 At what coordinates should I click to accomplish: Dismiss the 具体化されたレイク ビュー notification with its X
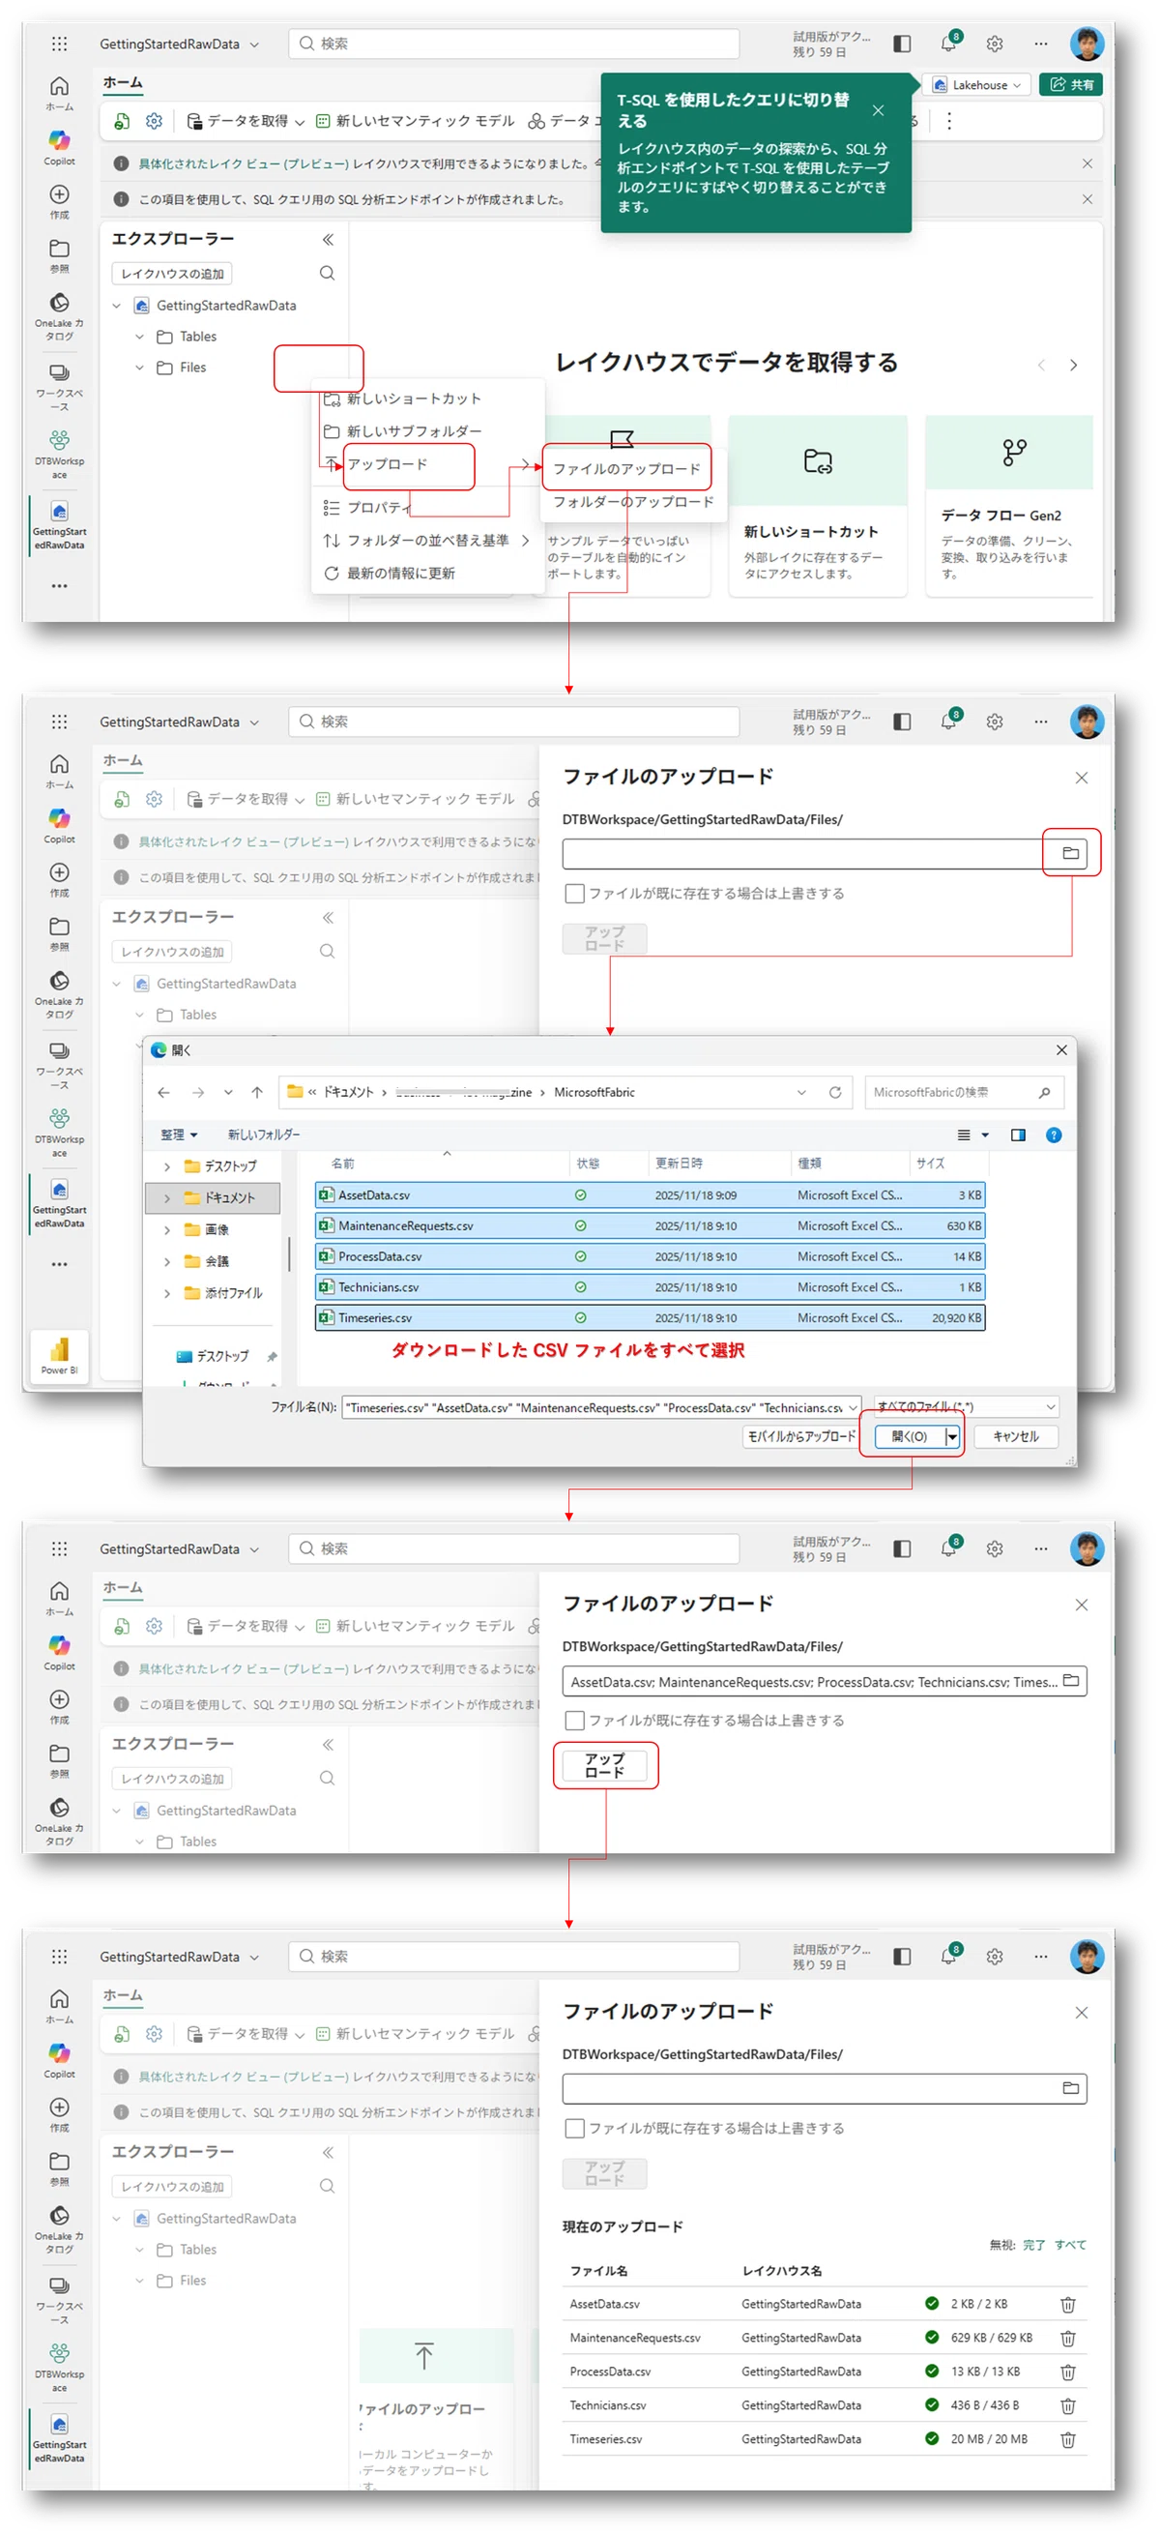[x=1087, y=163]
